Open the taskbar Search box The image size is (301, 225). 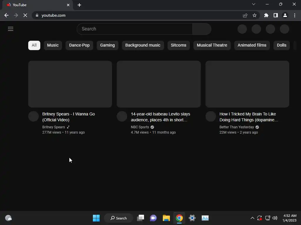tap(119, 218)
